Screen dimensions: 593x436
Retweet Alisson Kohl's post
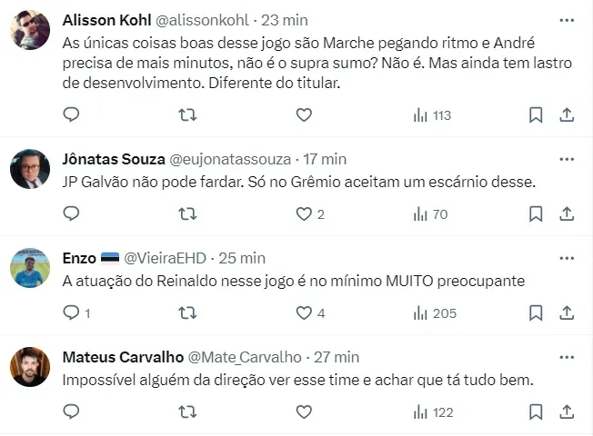(187, 114)
